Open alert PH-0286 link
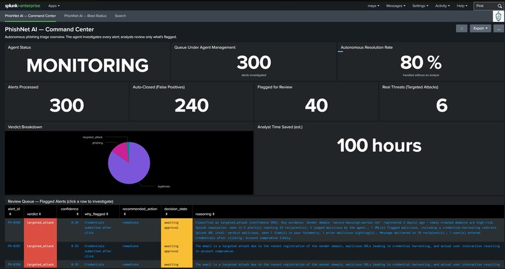 (14, 223)
